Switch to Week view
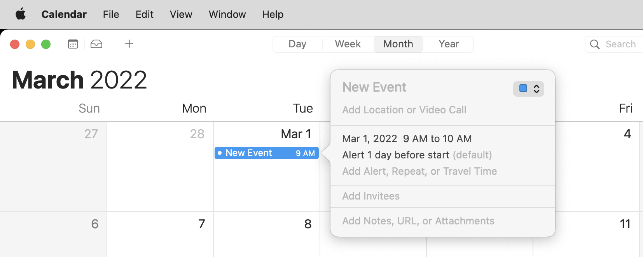The width and height of the screenshot is (643, 257). click(x=348, y=44)
